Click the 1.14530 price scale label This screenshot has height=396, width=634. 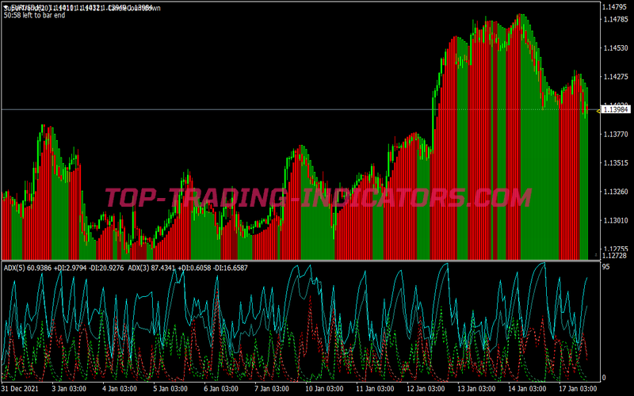coord(616,48)
